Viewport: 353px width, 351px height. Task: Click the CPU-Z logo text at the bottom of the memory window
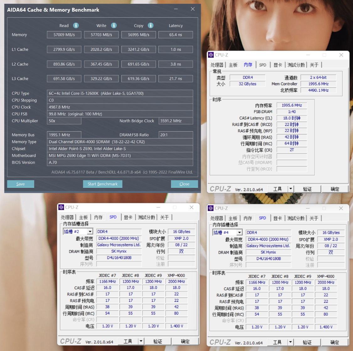pyautogui.click(x=221, y=189)
